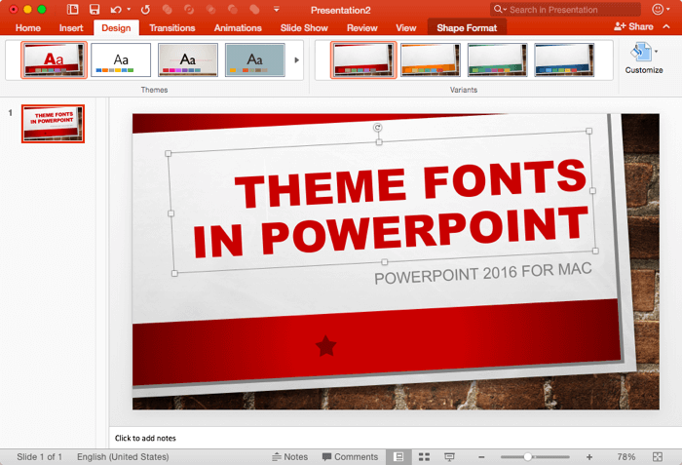Click the 78% zoom level

click(x=625, y=457)
